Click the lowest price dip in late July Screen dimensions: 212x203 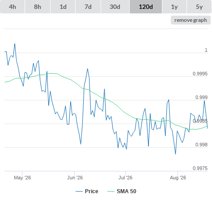tap(175, 154)
